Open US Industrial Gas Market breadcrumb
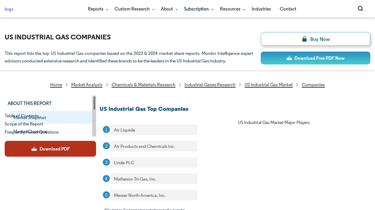This screenshot has width=375, height=210. click(x=268, y=85)
